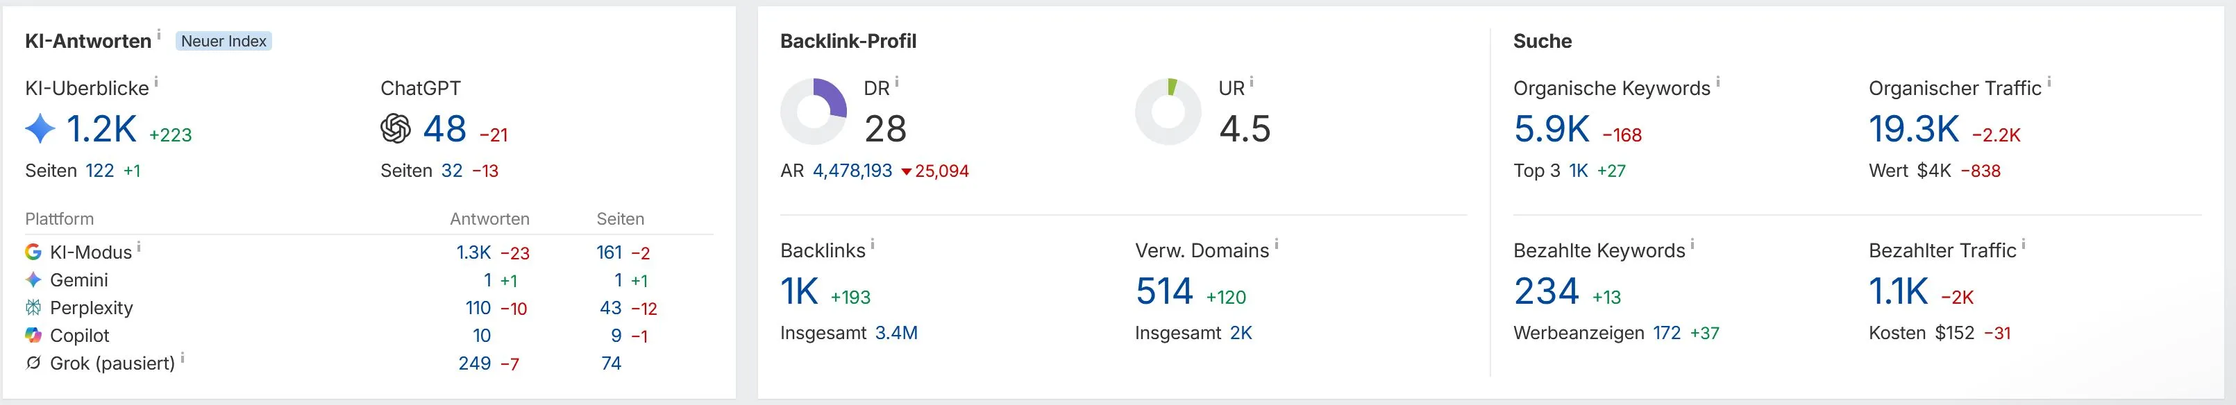Click the Organischer Traffic info icon
The image size is (2236, 405).
[x=2049, y=83]
